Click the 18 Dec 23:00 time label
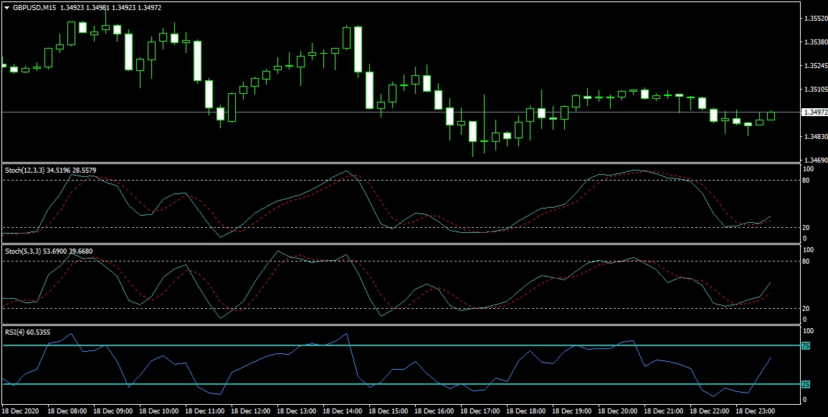The image size is (828, 417). point(756,412)
